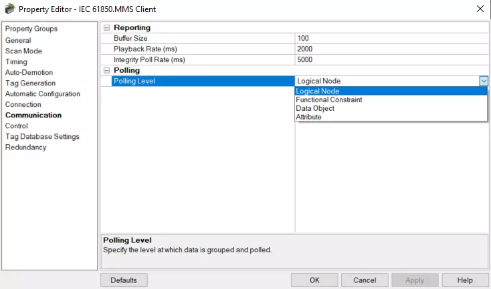Screen dimensions: 491x289
Task: Open Help for the property editor
Action: [x=465, y=280]
